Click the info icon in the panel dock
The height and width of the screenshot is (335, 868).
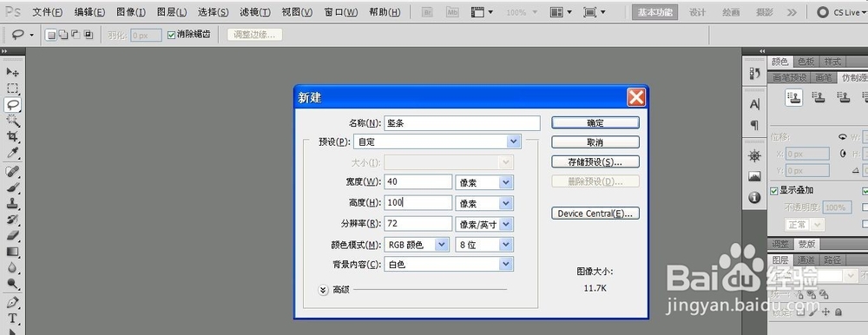(x=754, y=197)
